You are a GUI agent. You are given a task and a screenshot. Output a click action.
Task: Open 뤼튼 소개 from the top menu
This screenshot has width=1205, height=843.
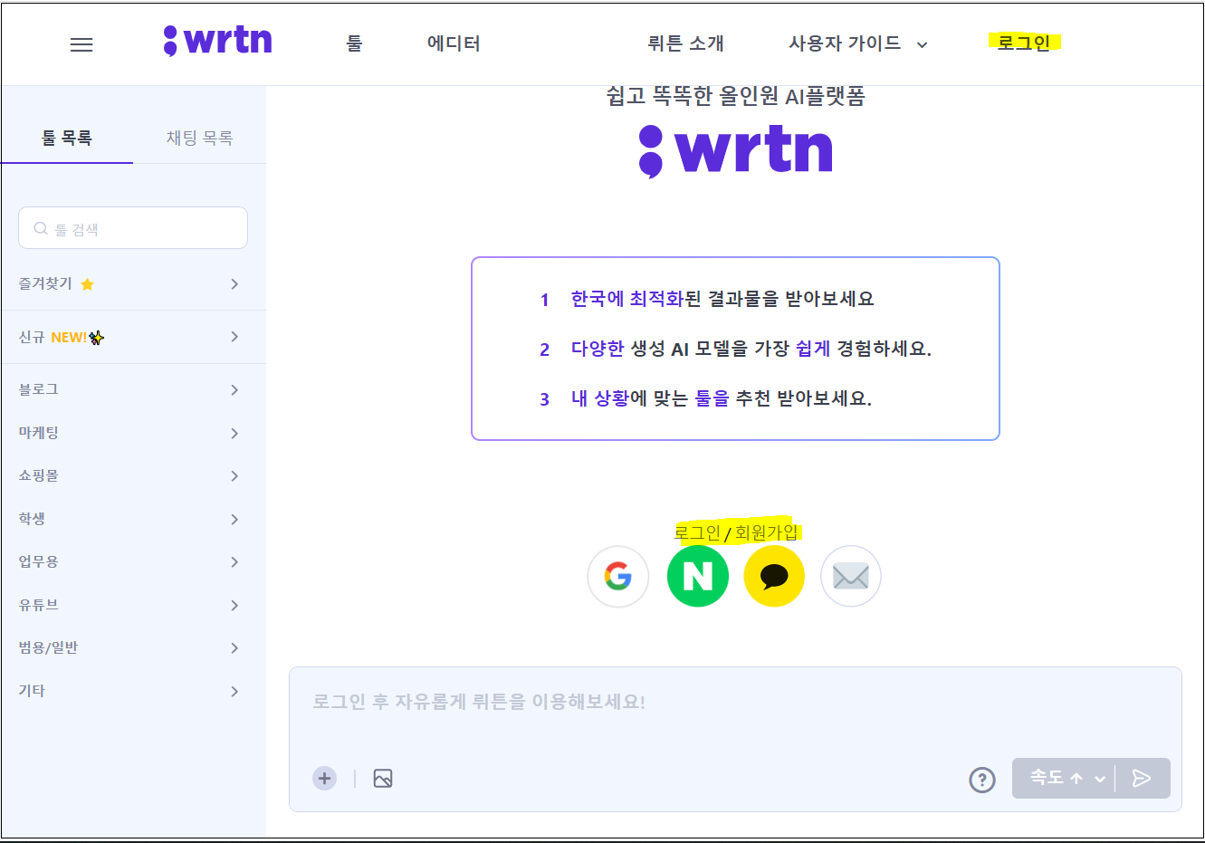tap(686, 43)
